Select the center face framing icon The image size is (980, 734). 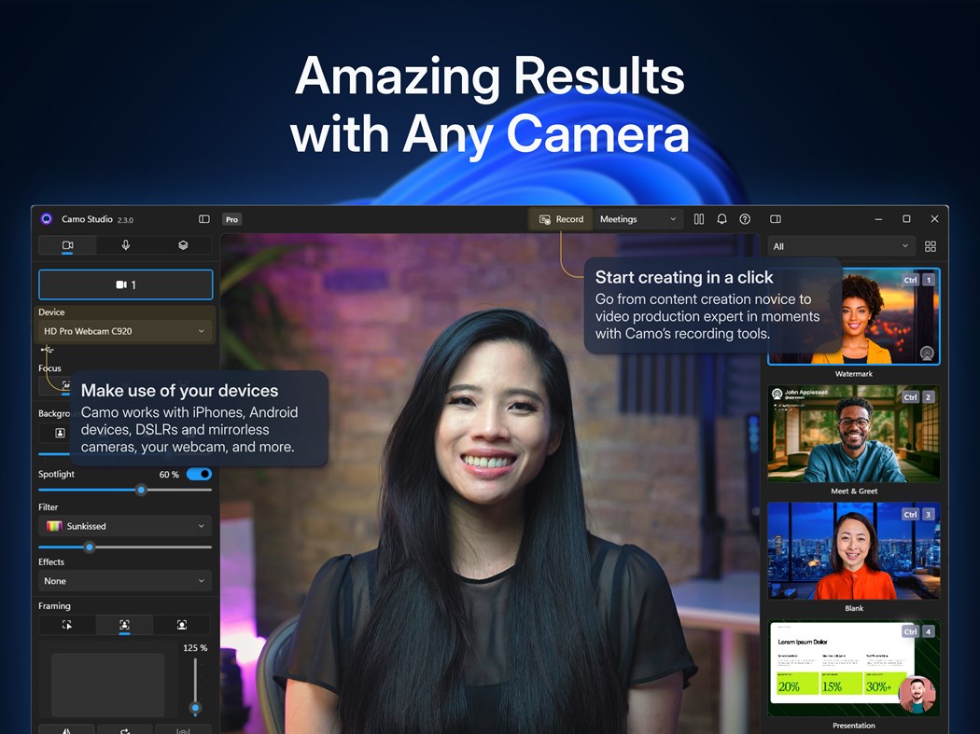[x=124, y=625]
